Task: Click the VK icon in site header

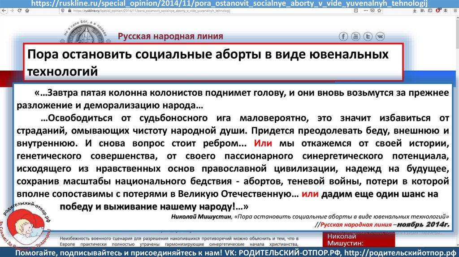Action: click(x=380, y=37)
